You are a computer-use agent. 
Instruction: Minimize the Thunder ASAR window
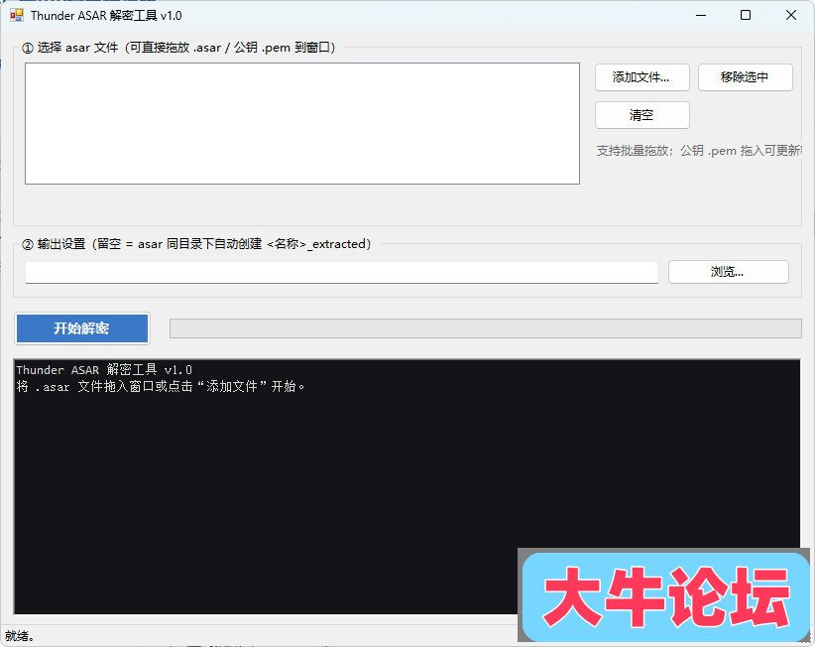(x=701, y=15)
